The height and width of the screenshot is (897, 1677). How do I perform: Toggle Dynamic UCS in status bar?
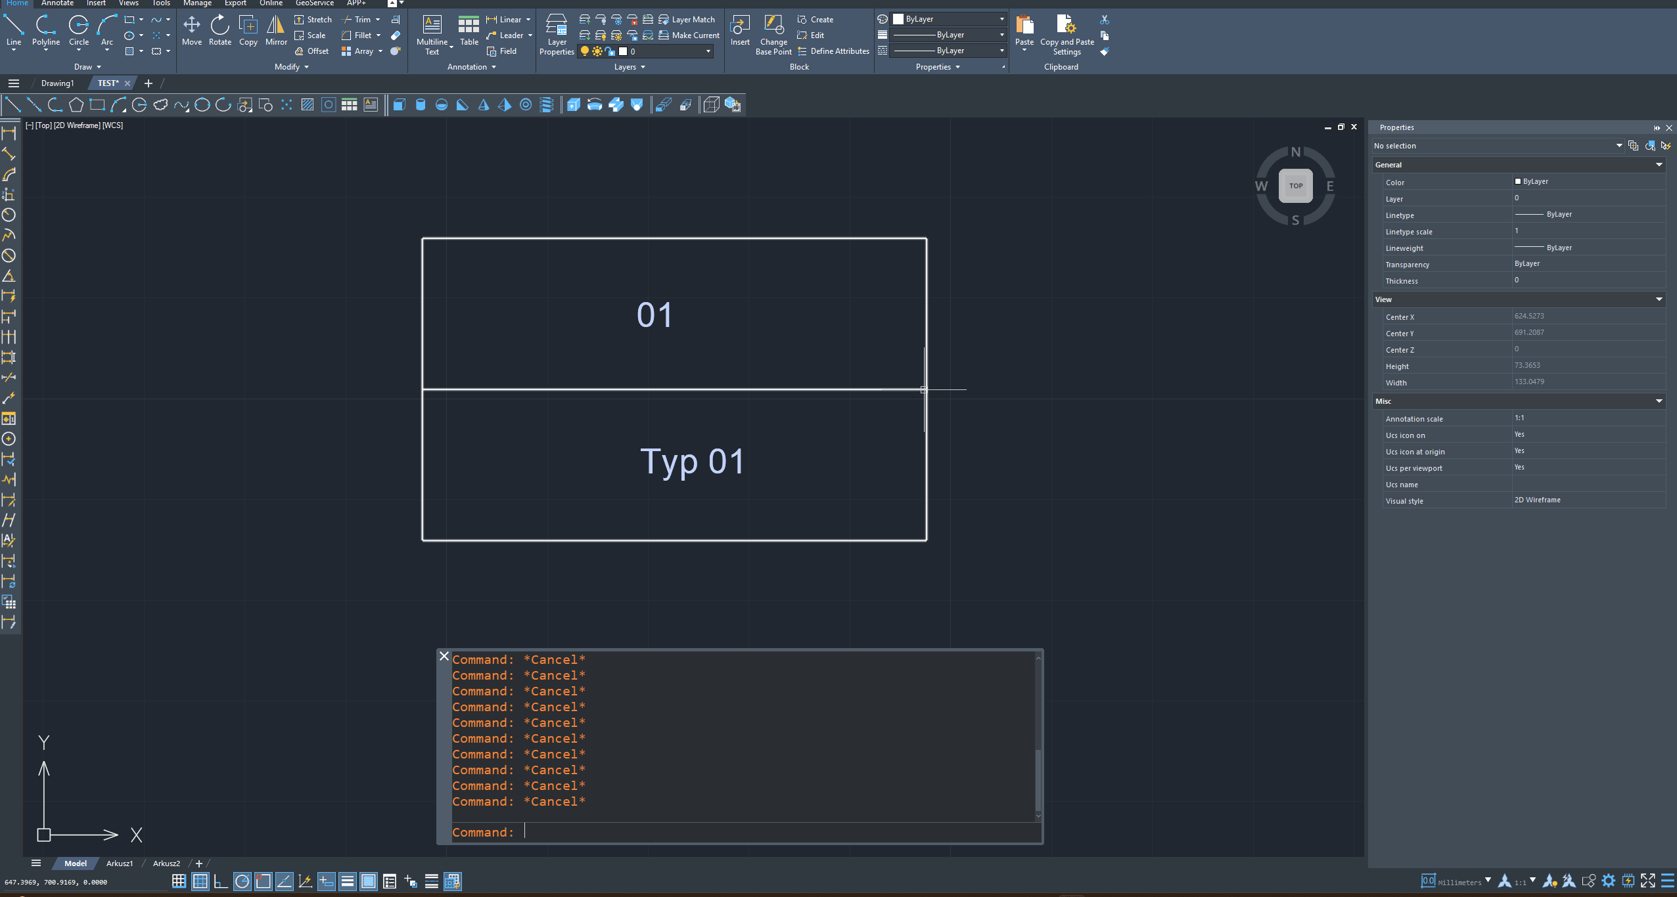[305, 881]
